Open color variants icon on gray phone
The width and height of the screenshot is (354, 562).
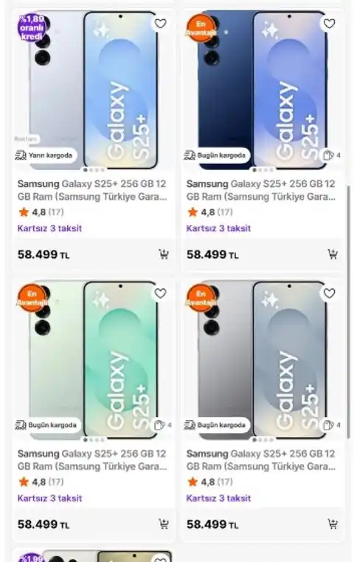point(331,425)
